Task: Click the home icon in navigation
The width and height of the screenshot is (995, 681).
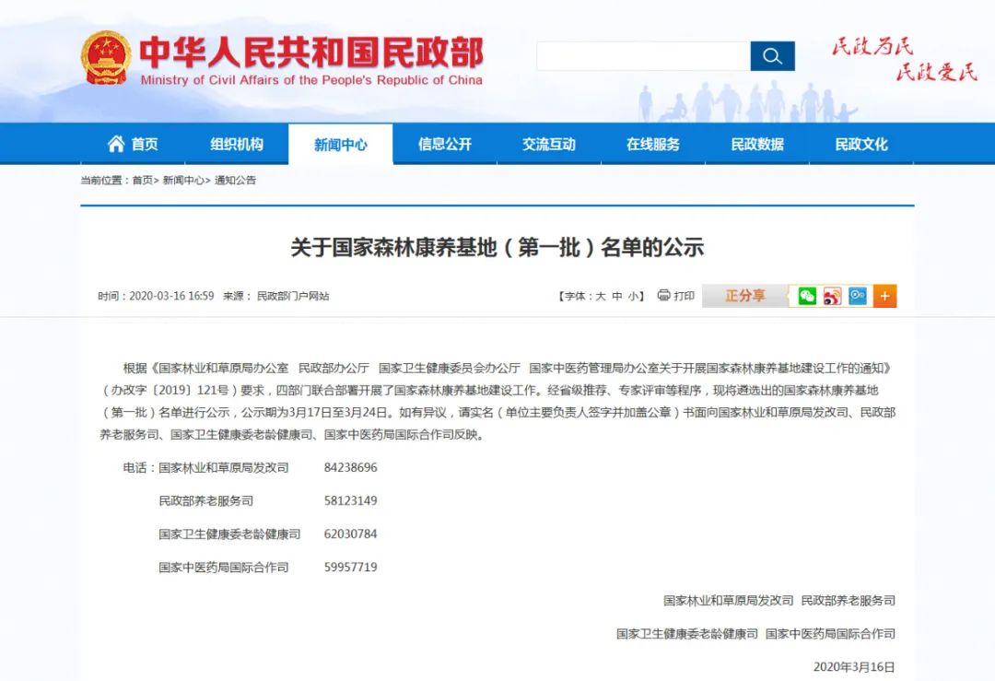Action: click(115, 144)
